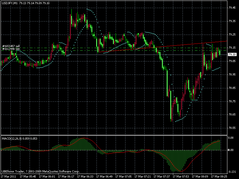Click the 17 Mar 06:17 time label
Screen dimensions: 239x179
click(66, 177)
